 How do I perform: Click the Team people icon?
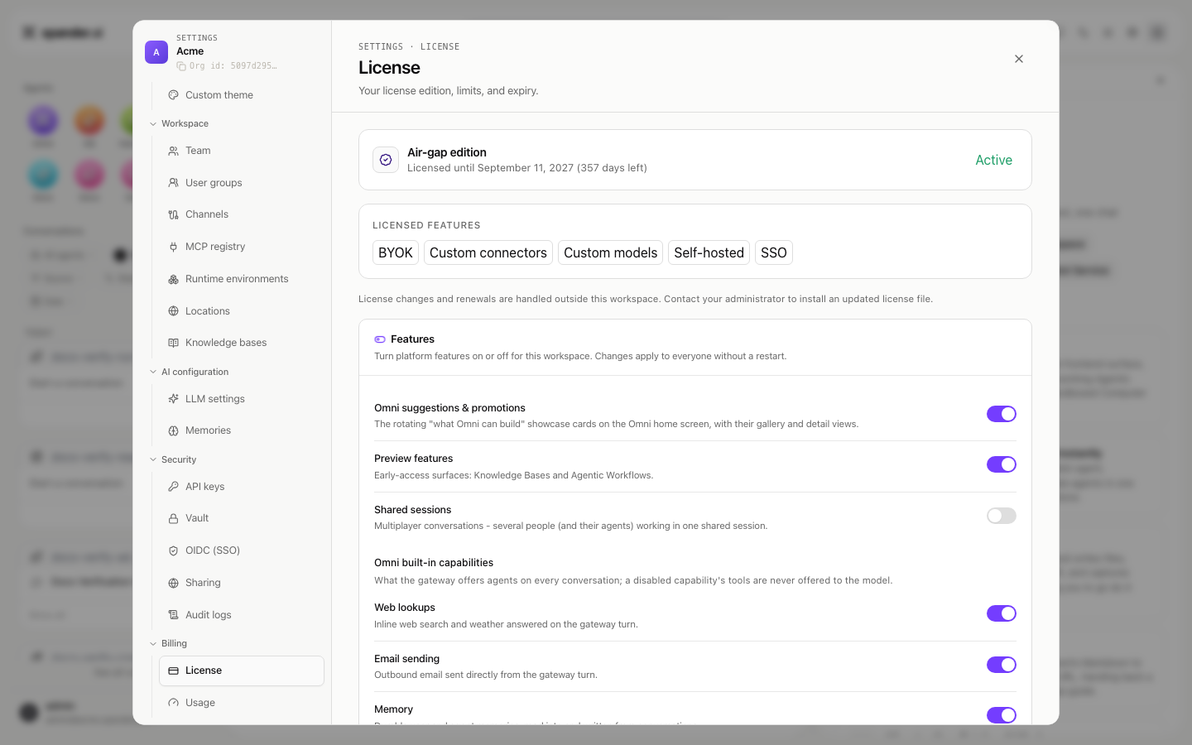coord(173,151)
